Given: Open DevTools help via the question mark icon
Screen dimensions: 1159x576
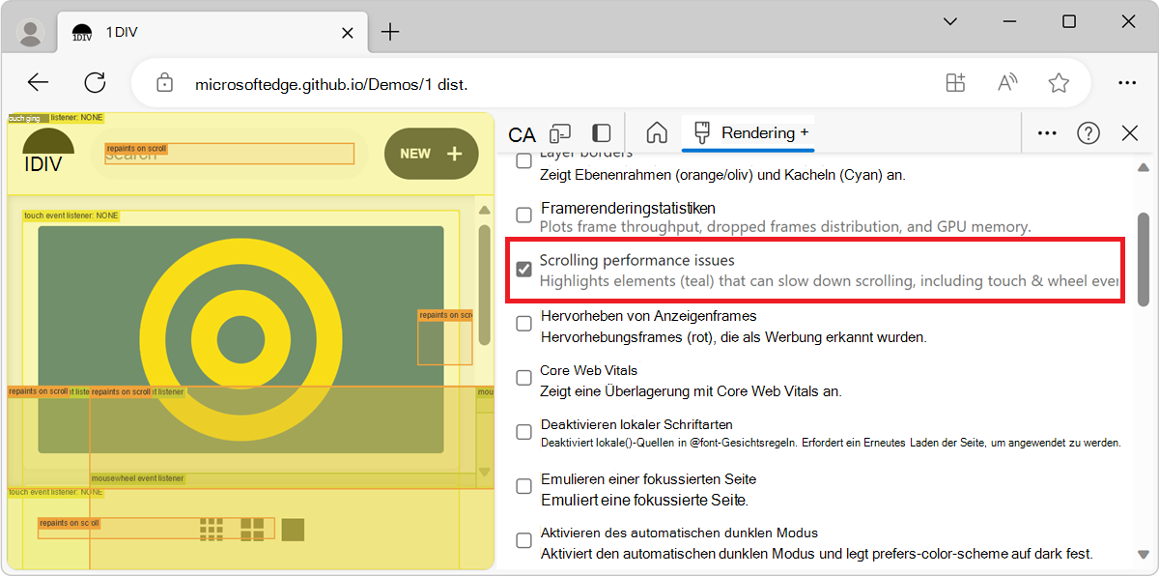Looking at the screenshot, I should pos(1088,132).
